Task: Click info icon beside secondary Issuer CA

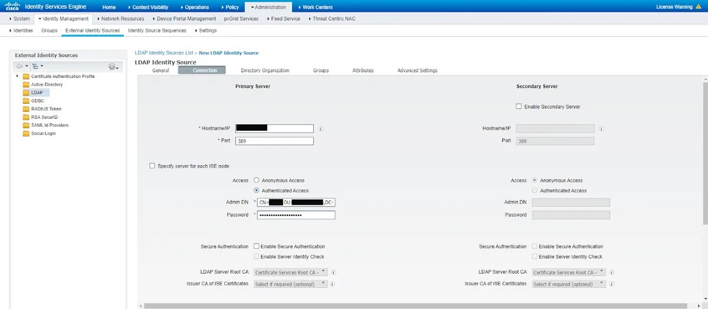Action: click(x=612, y=284)
